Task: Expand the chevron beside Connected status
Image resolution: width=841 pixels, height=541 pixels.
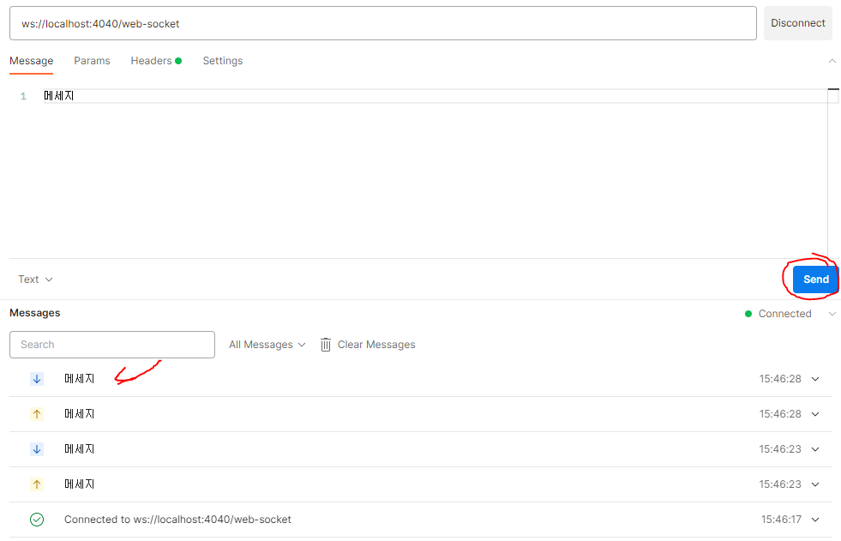Action: pos(832,314)
